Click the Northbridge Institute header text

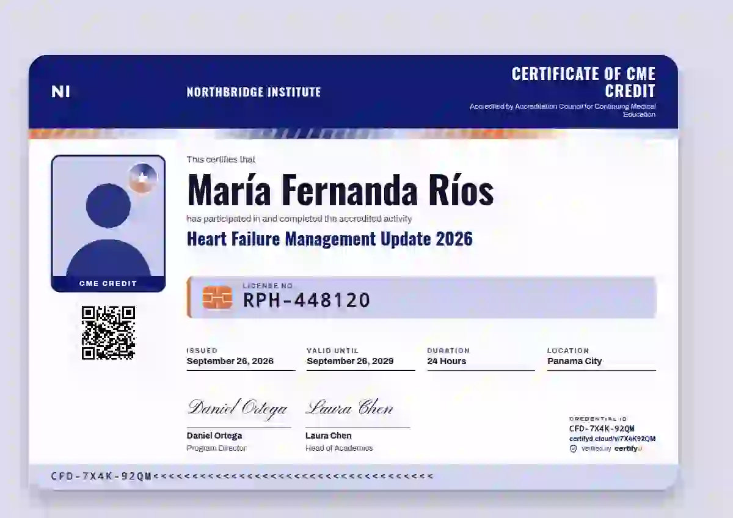(x=253, y=92)
